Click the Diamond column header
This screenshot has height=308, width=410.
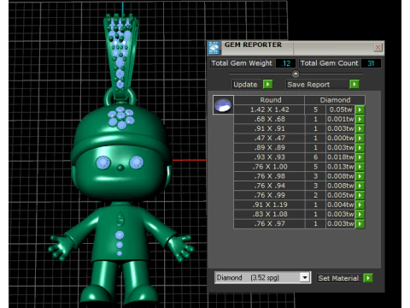335,100
